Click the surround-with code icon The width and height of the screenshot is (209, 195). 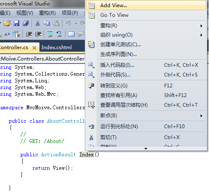[x=91, y=75]
